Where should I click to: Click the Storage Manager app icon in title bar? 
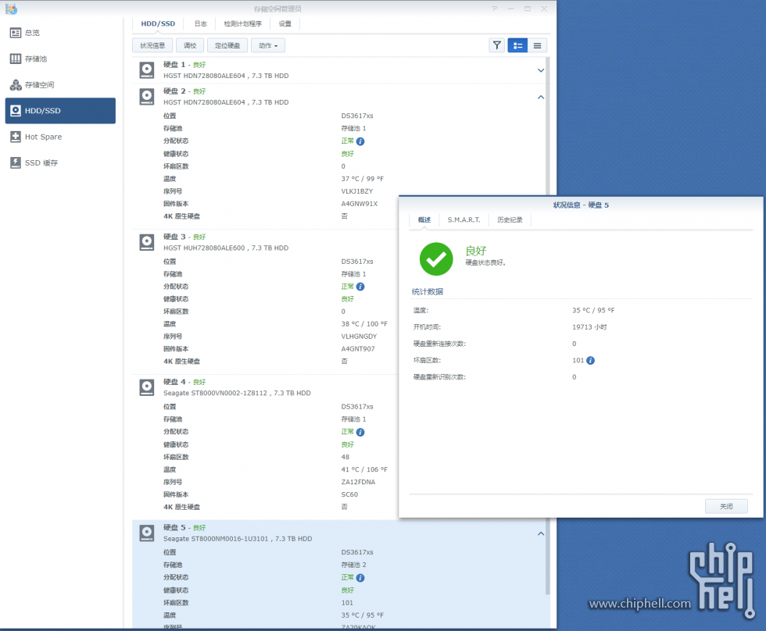(x=11, y=9)
